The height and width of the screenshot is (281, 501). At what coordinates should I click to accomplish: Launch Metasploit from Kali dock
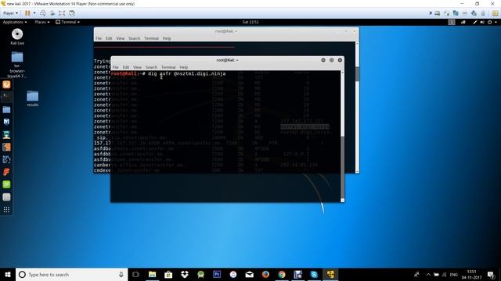click(x=6, y=122)
